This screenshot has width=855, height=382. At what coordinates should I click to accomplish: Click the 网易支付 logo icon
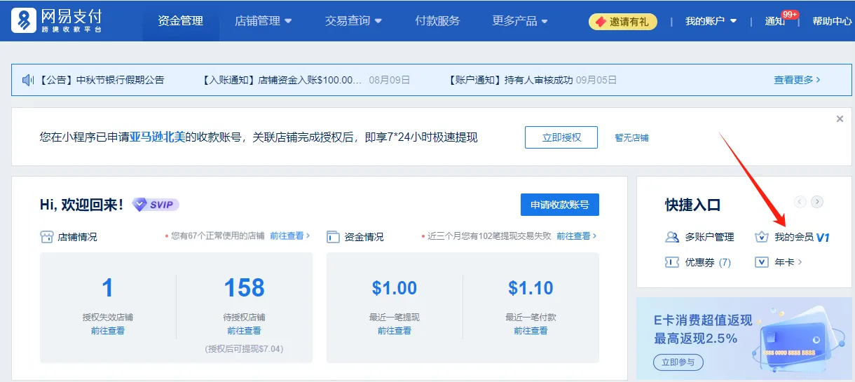click(25, 20)
